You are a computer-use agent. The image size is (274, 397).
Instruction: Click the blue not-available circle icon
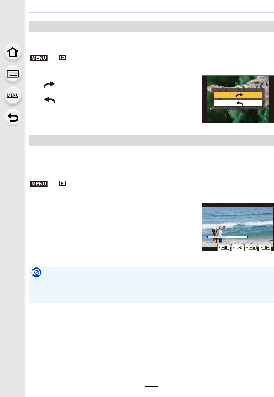37,273
